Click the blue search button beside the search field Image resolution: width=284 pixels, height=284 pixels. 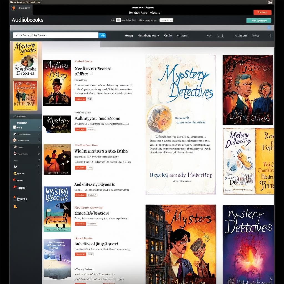tap(102, 35)
